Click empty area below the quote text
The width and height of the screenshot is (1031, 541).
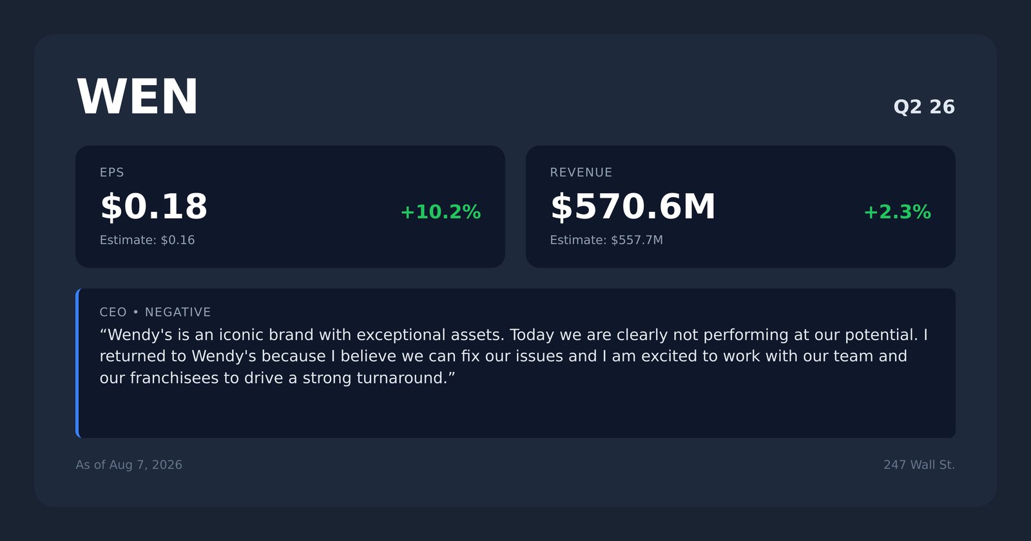tap(515, 413)
